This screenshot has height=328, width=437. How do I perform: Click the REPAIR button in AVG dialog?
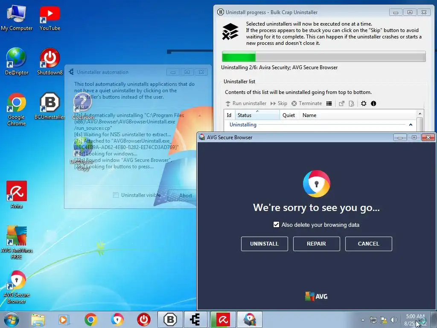tap(316, 244)
